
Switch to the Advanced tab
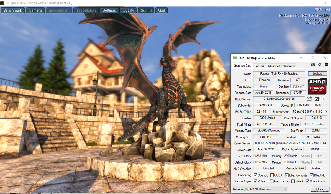[274, 66]
